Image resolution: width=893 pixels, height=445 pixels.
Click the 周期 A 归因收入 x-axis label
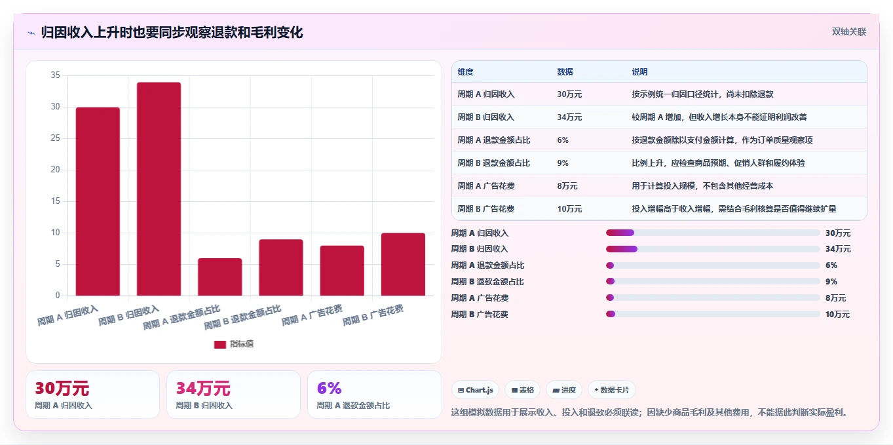click(x=68, y=316)
